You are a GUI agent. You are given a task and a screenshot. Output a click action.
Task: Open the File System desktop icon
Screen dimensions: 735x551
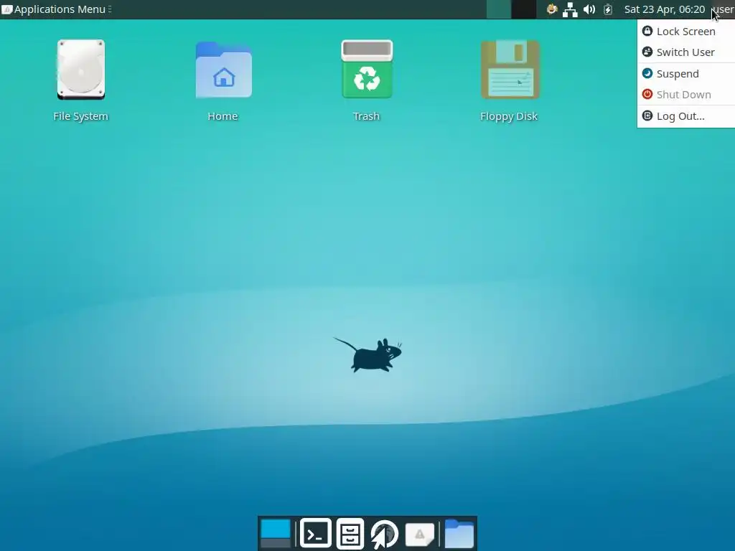(80, 70)
